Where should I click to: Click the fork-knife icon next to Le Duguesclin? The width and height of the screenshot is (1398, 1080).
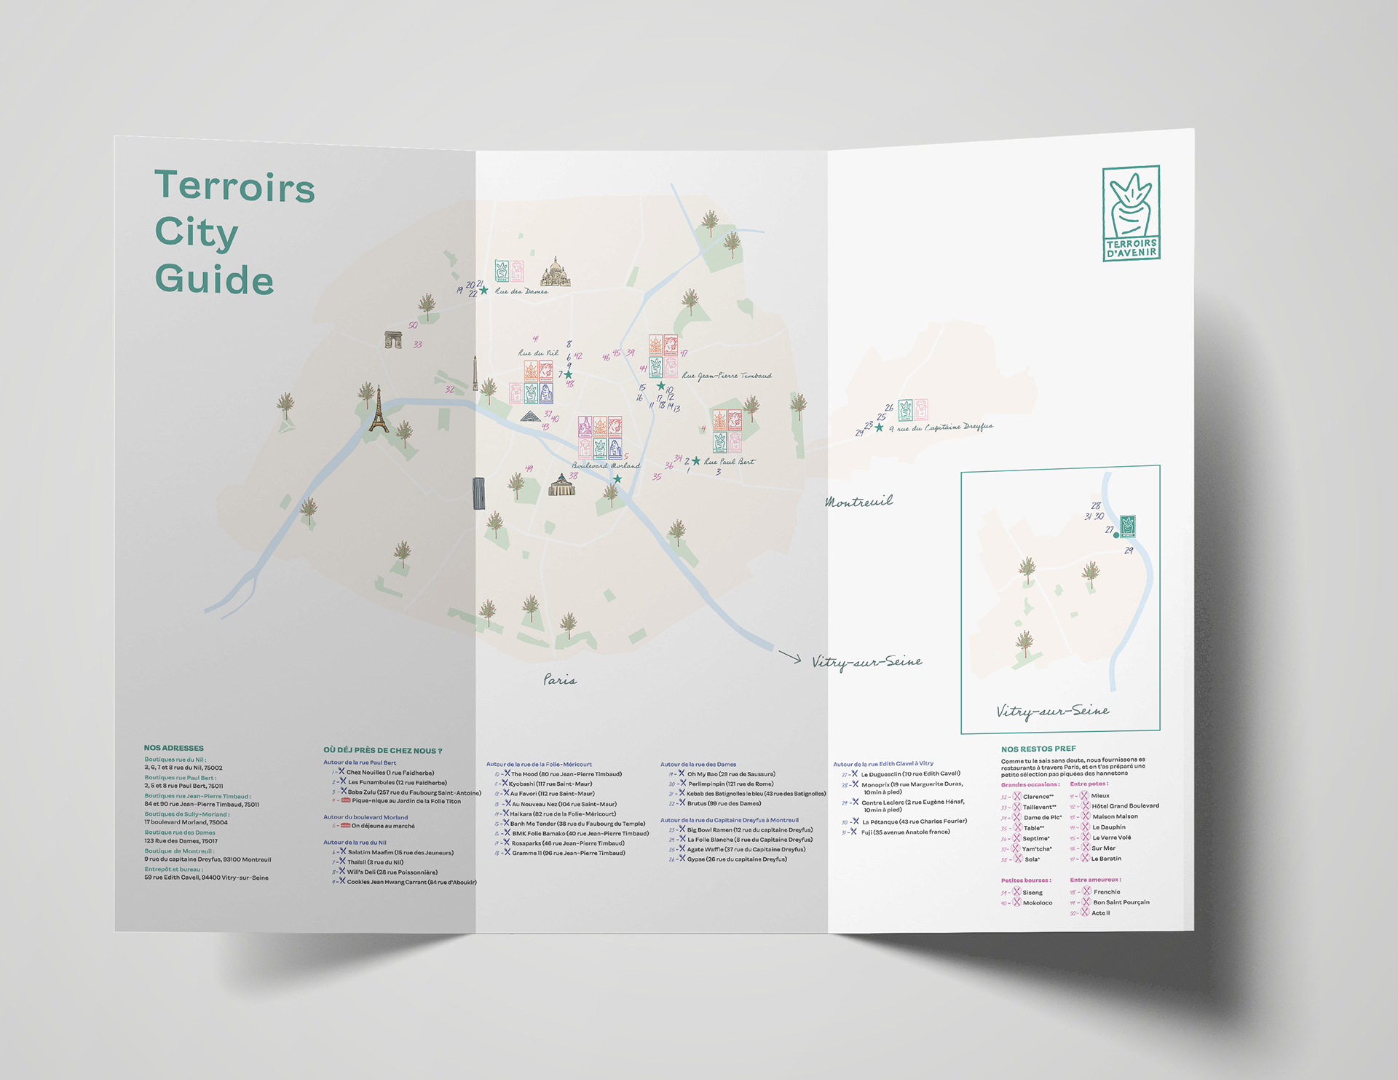(x=855, y=774)
